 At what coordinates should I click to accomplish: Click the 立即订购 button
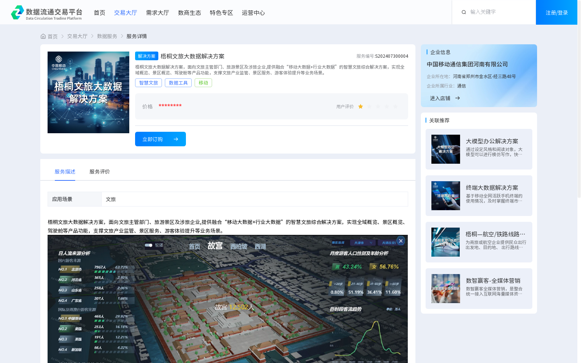161,139
